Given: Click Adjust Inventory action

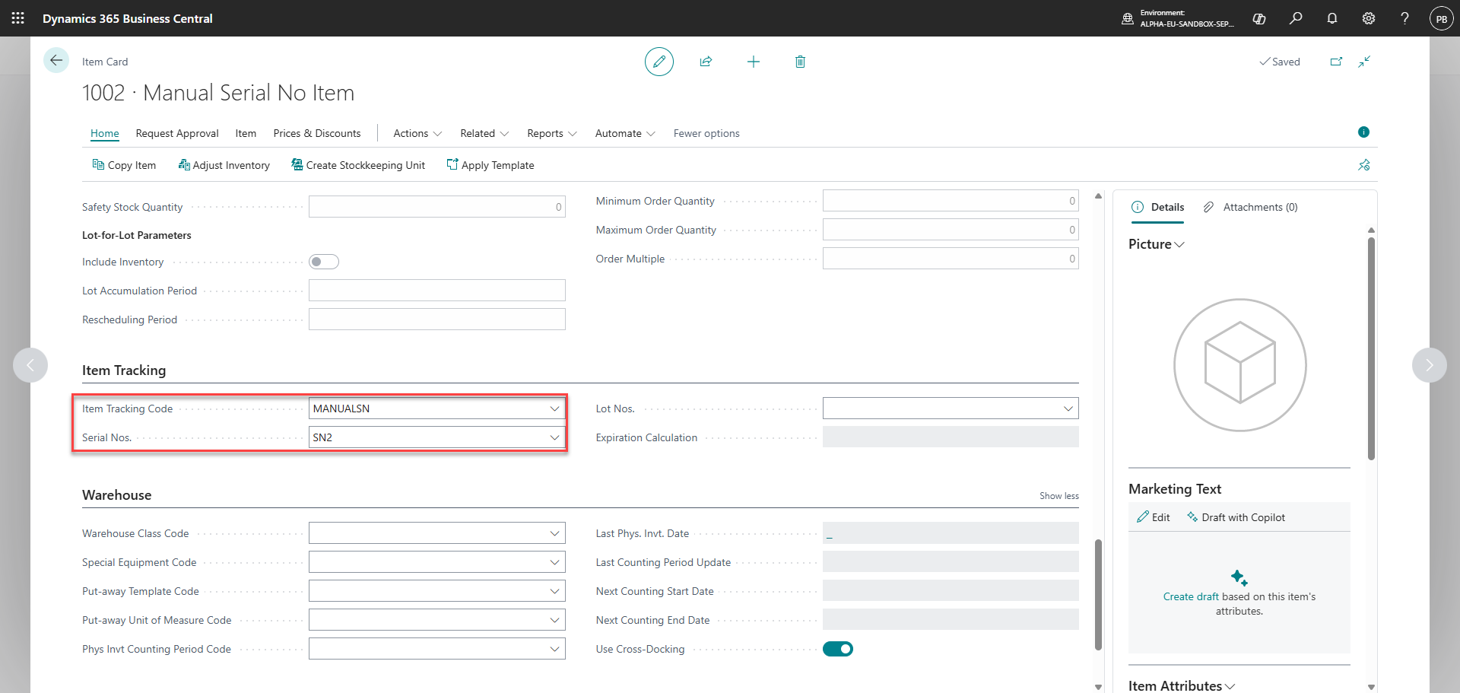Looking at the screenshot, I should pos(224,165).
